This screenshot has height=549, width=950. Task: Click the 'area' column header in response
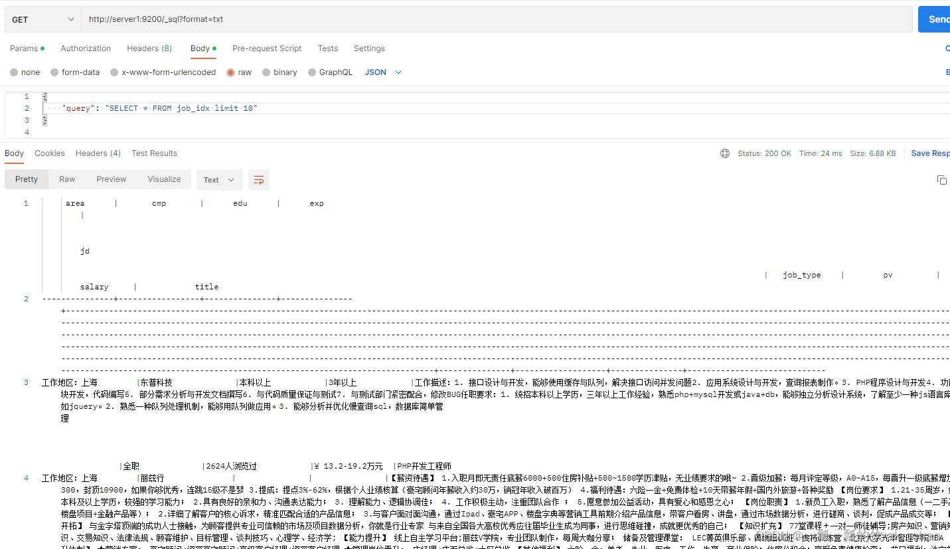[x=75, y=203]
